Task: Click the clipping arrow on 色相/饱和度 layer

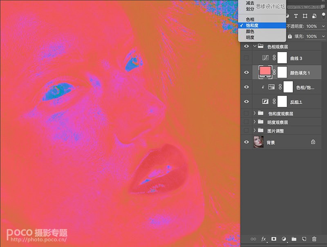Action: tap(263, 87)
